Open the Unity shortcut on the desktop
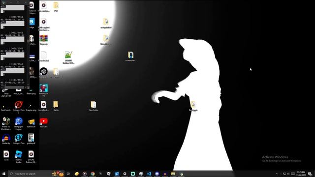Image resolution: width=315 pixels, height=177 pixels. pyautogui.click(x=6, y=92)
